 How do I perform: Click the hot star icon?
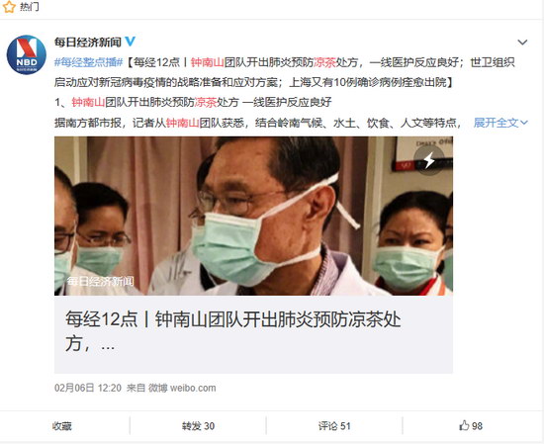click(x=9, y=7)
